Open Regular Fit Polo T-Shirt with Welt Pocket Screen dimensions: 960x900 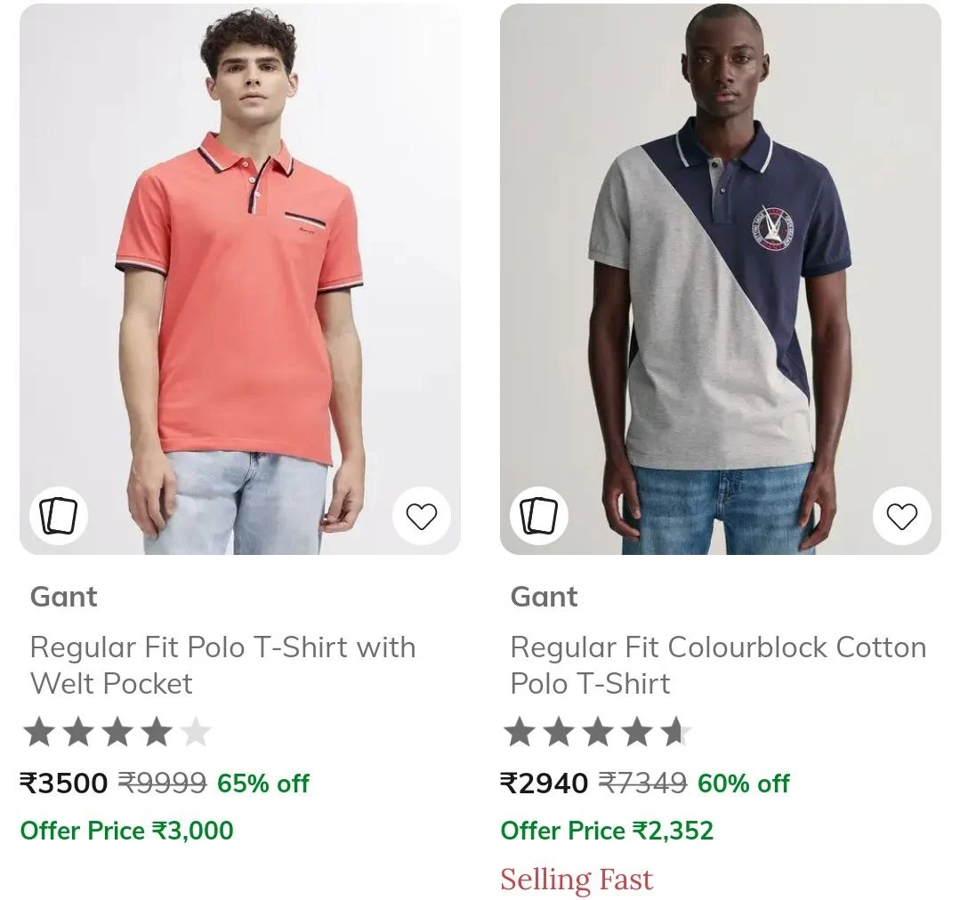[222, 665]
